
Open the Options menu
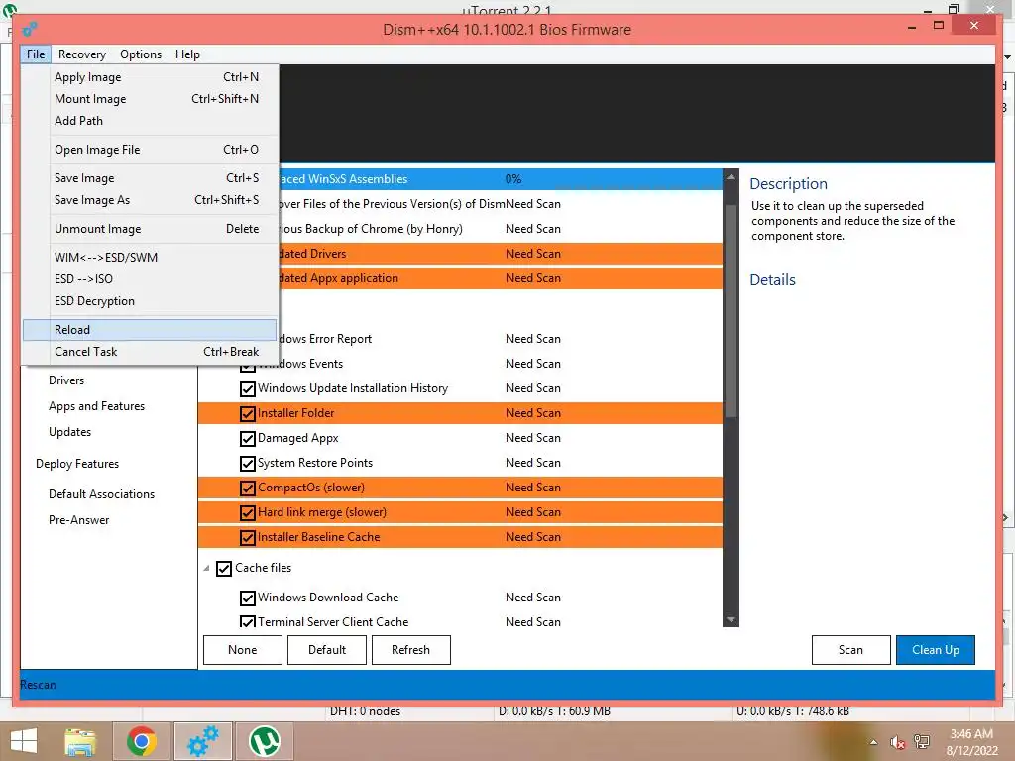141,54
